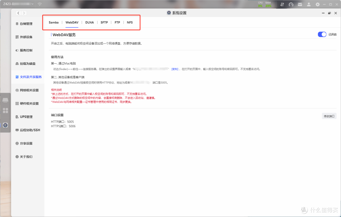This screenshot has width=341, height=217.
Task: Open the top bar gear settings
Action: point(318,4)
